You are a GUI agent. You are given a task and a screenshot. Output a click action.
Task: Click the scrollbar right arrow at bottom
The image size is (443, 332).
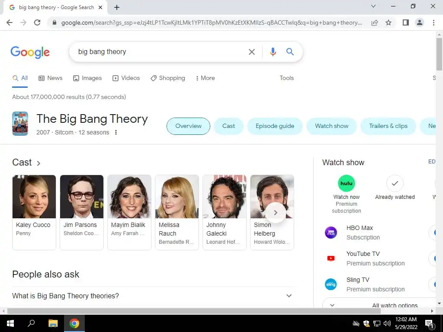(432, 311)
